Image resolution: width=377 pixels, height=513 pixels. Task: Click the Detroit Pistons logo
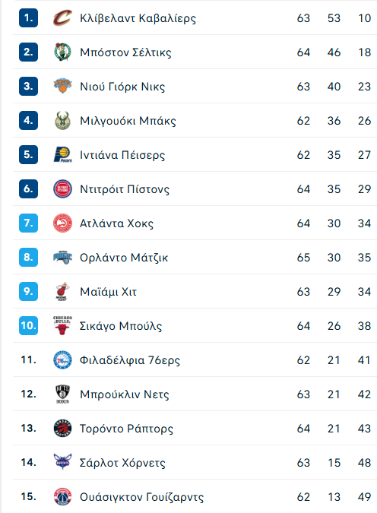pyautogui.click(x=62, y=188)
